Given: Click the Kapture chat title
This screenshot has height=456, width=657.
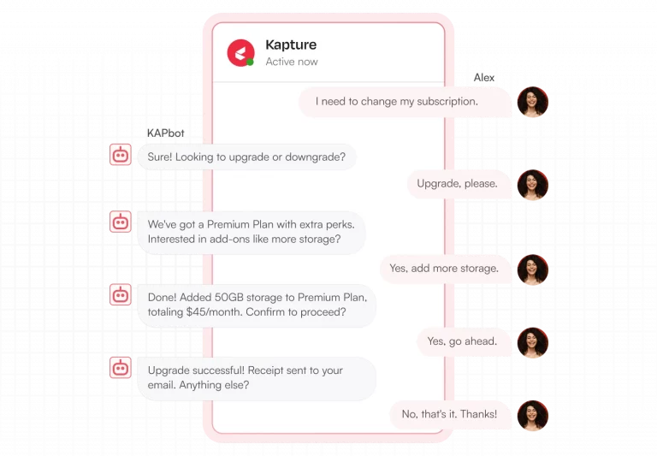Looking at the screenshot, I should pos(291,44).
